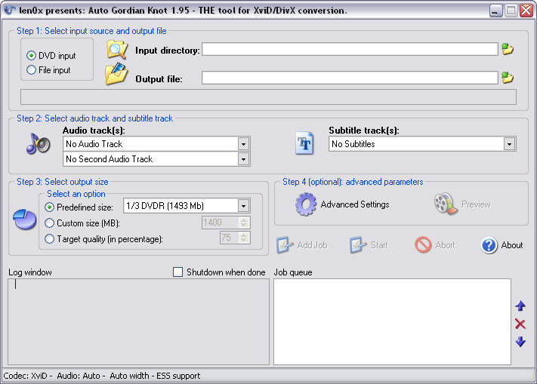Click the pie chart output size icon

[x=25, y=220]
